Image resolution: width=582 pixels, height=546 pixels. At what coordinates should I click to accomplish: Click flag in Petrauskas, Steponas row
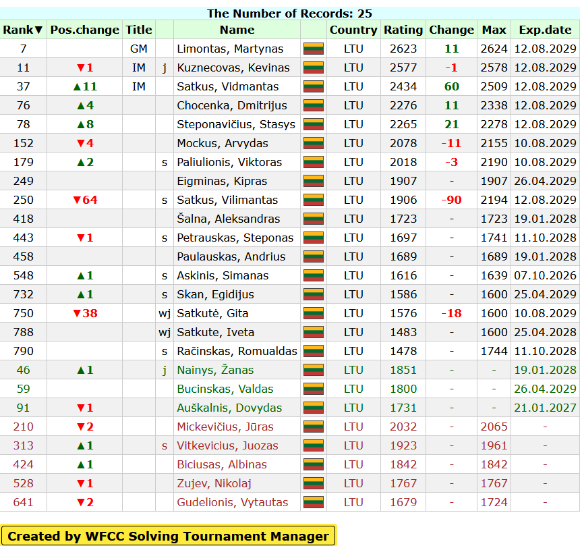pyautogui.click(x=314, y=238)
